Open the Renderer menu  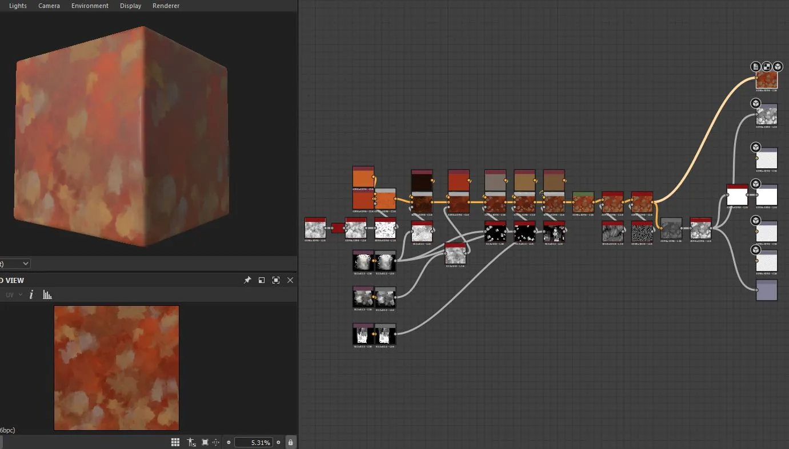[x=166, y=6]
